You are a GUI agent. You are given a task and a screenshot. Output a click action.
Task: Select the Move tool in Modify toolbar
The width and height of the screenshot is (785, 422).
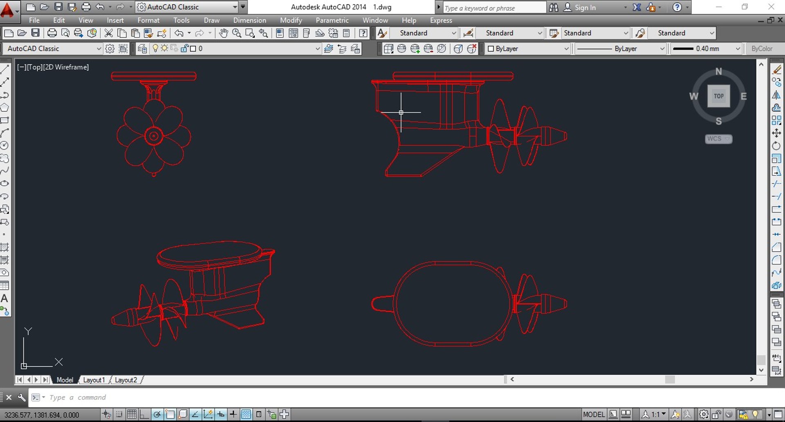click(x=777, y=133)
